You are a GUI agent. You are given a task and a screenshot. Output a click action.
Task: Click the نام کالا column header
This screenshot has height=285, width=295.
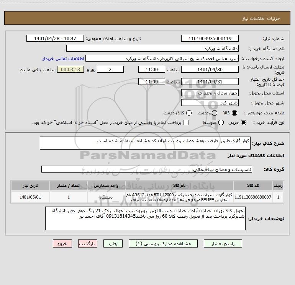tap(179, 186)
